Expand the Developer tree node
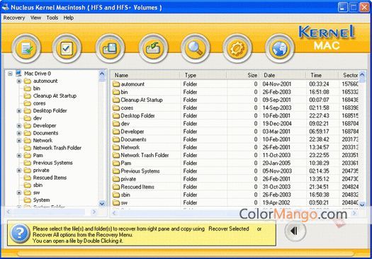Image resolution: width=372 pixels, height=259 pixels. 19,125
